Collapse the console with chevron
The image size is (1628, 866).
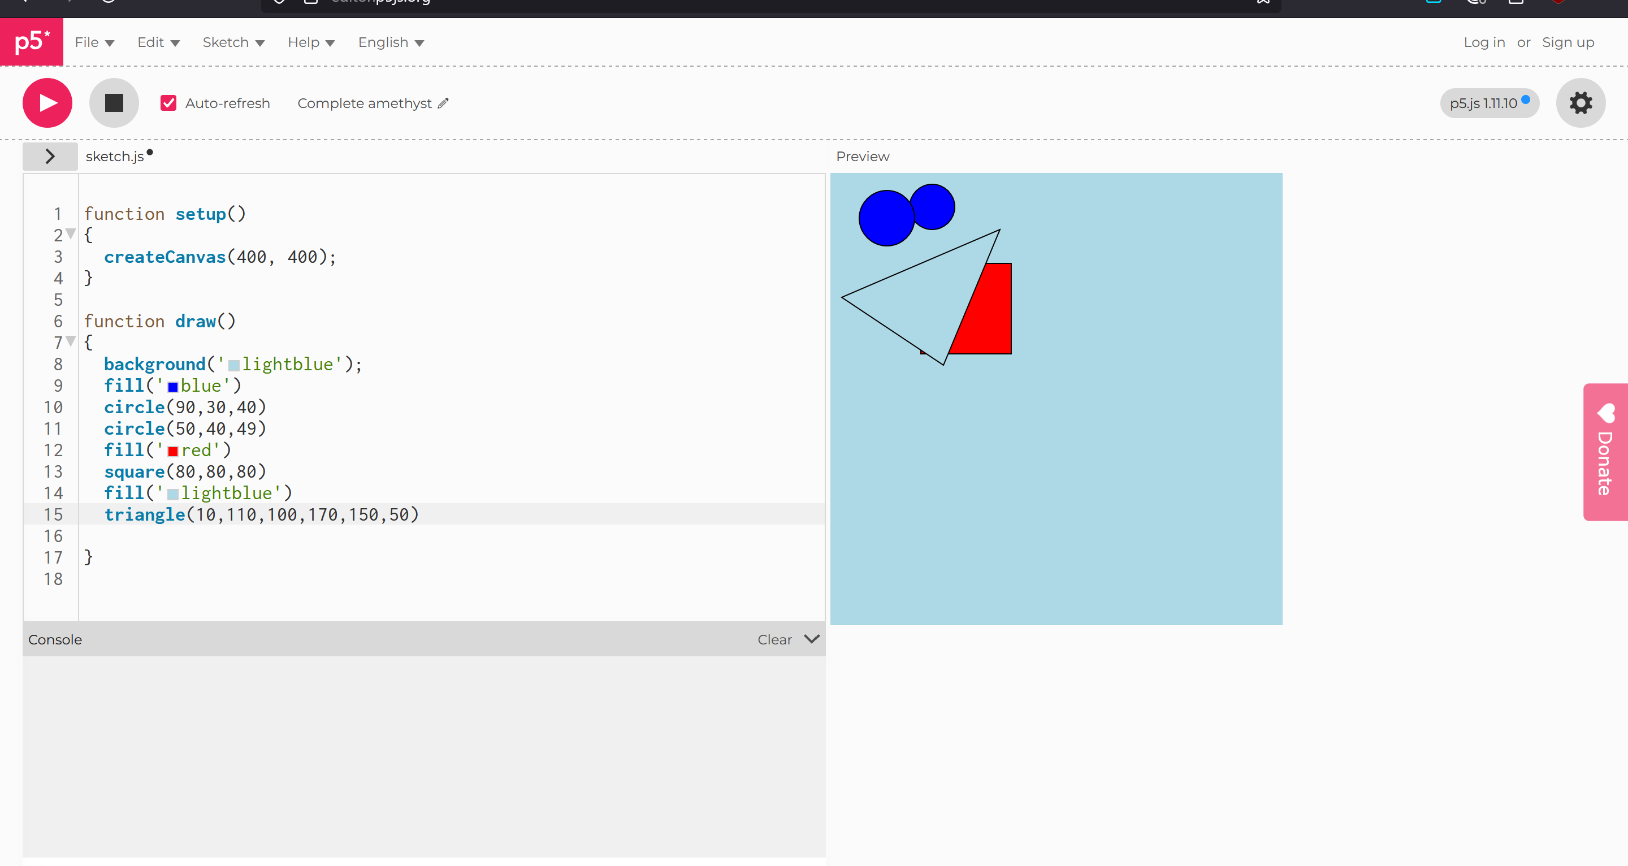point(812,639)
